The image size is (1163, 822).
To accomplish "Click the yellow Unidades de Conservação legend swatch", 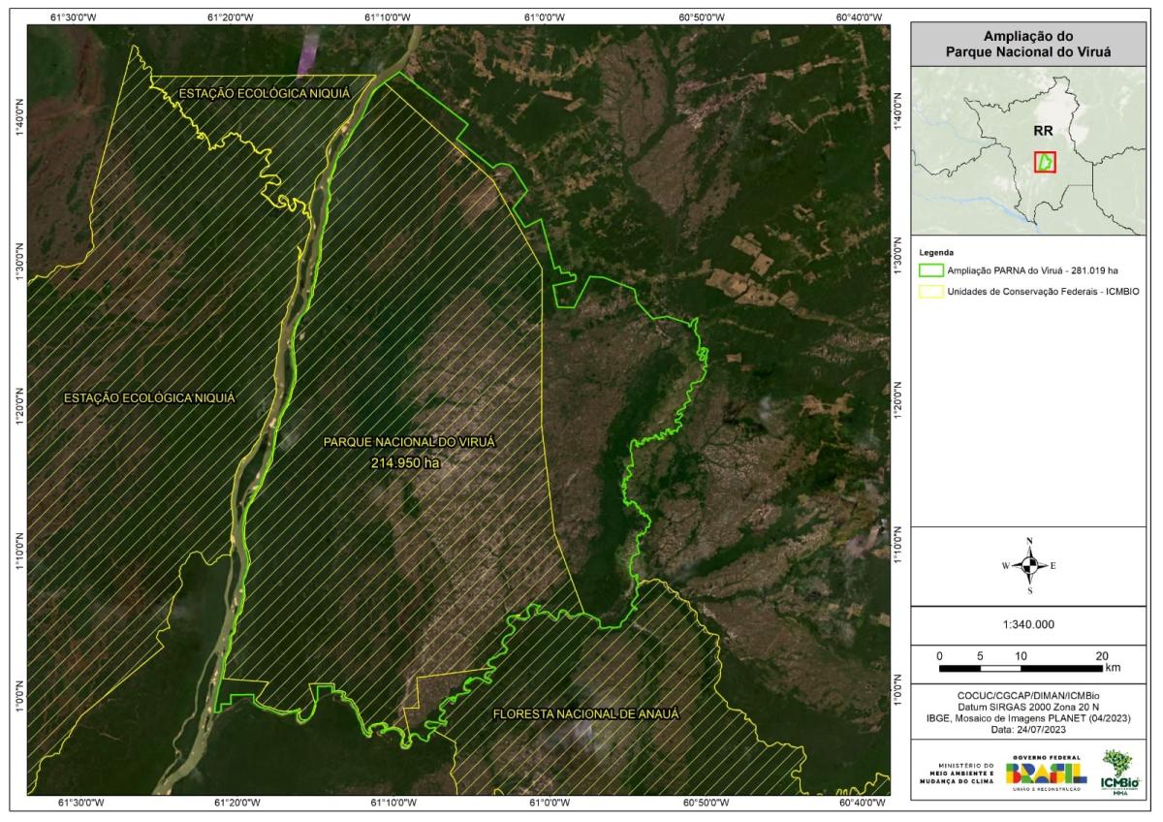I will click(931, 289).
